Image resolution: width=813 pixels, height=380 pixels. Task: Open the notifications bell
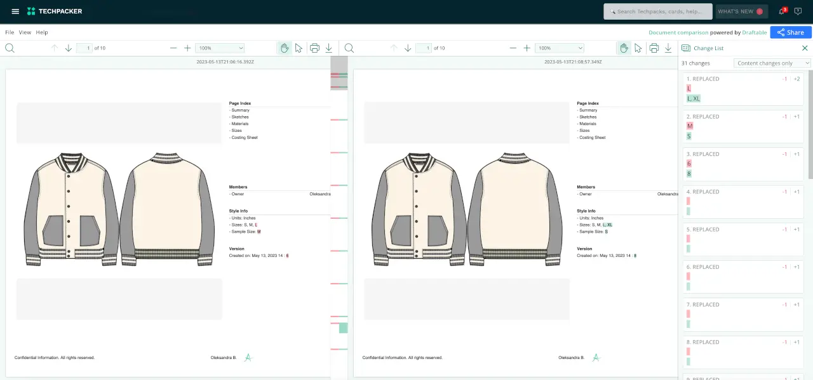point(782,11)
